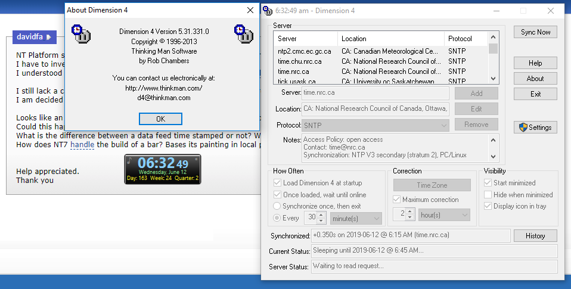
Task: Click server list scroll up arrow
Action: tap(494, 37)
